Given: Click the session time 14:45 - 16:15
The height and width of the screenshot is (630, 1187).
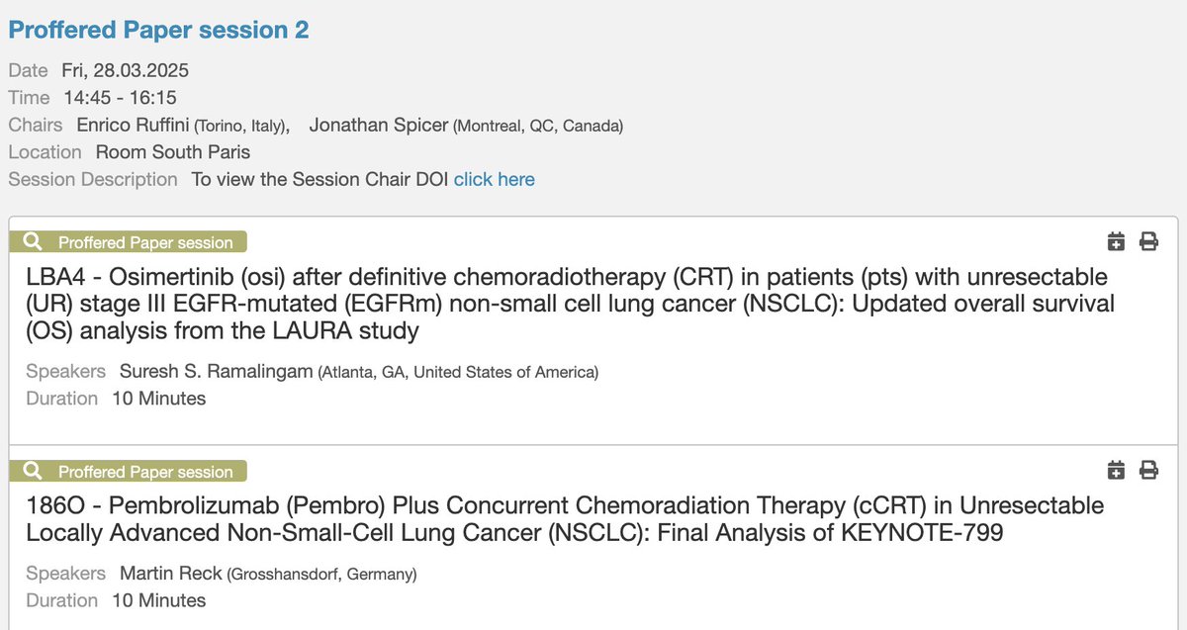Looking at the screenshot, I should [x=120, y=98].
